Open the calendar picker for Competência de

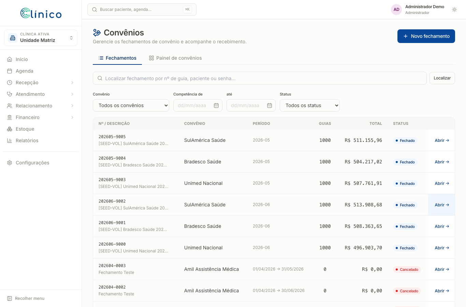click(216, 105)
